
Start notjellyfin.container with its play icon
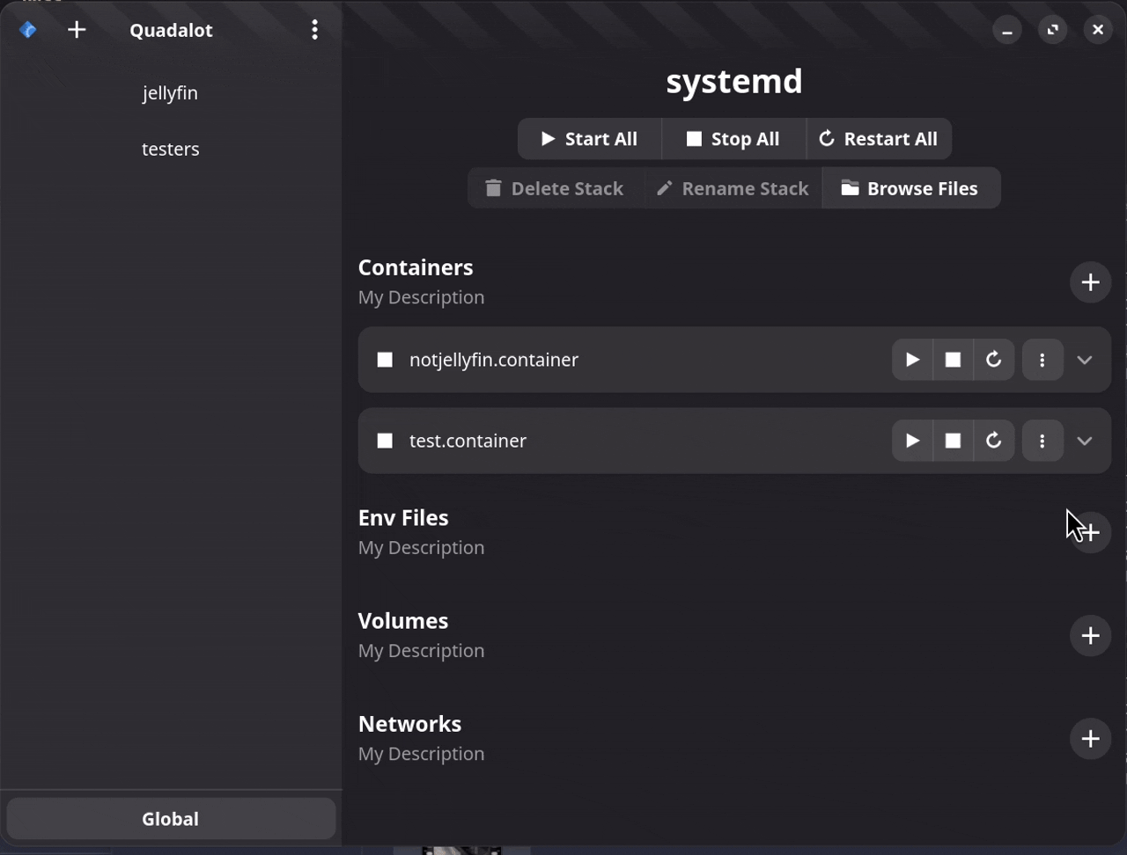click(x=912, y=360)
